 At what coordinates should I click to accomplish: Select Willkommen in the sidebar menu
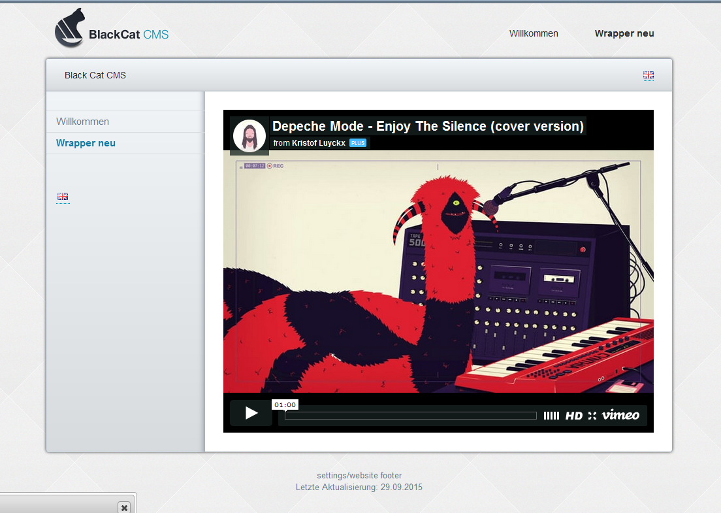pyautogui.click(x=83, y=122)
